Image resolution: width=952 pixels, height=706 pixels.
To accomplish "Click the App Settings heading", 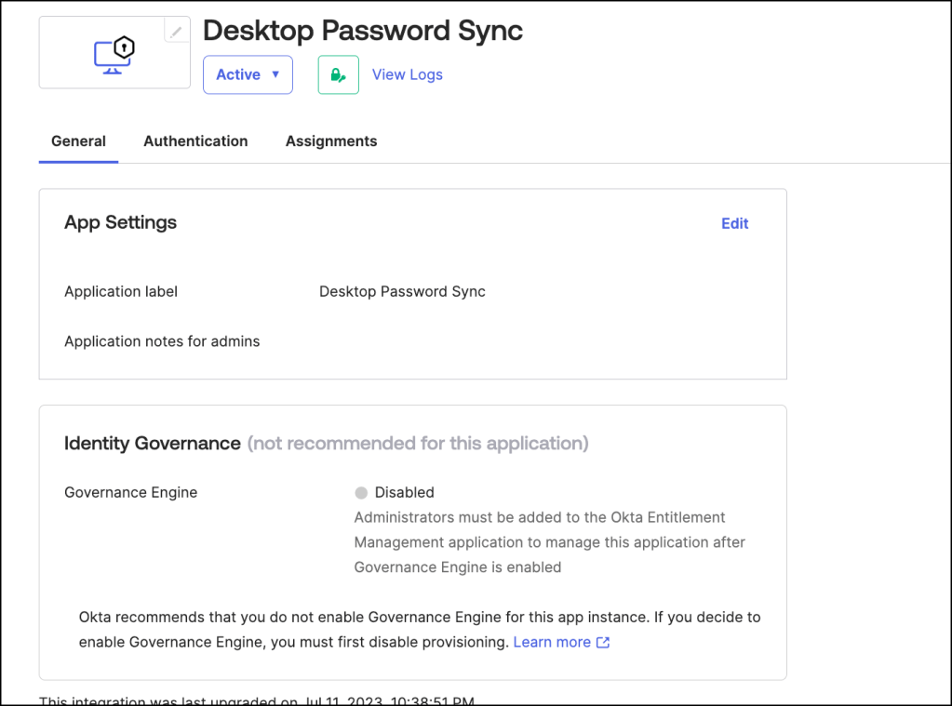I will pyautogui.click(x=120, y=222).
